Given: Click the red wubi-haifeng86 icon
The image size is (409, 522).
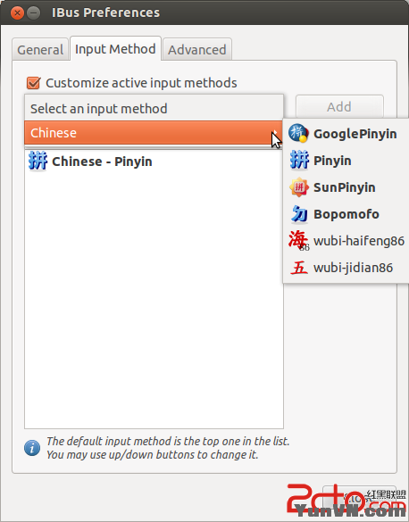Looking at the screenshot, I should (299, 240).
